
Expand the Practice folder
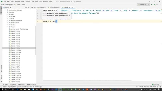tap(7, 25)
